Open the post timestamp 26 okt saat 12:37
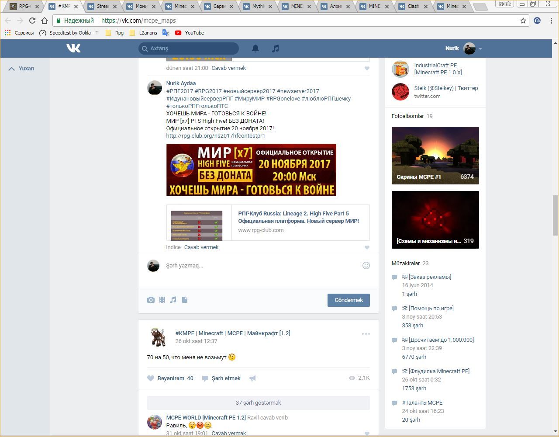Screen dimensions: 559x437 [x=196, y=341]
